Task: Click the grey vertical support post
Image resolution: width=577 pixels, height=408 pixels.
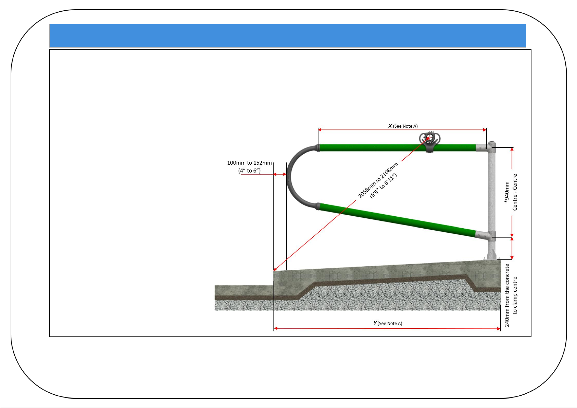Action: (492, 200)
